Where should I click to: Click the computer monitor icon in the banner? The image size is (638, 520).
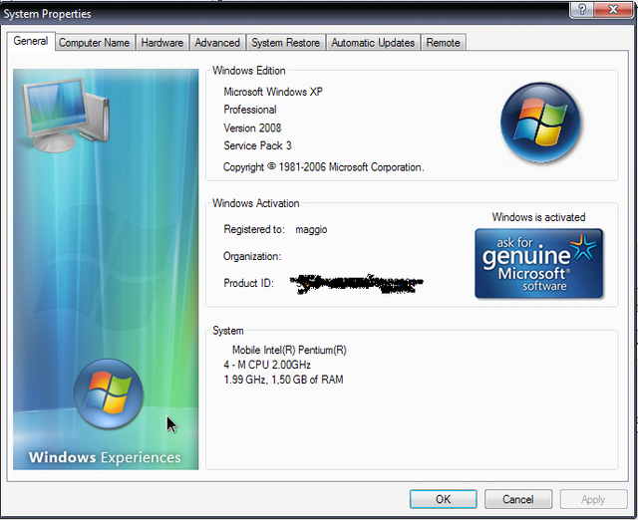66,115
